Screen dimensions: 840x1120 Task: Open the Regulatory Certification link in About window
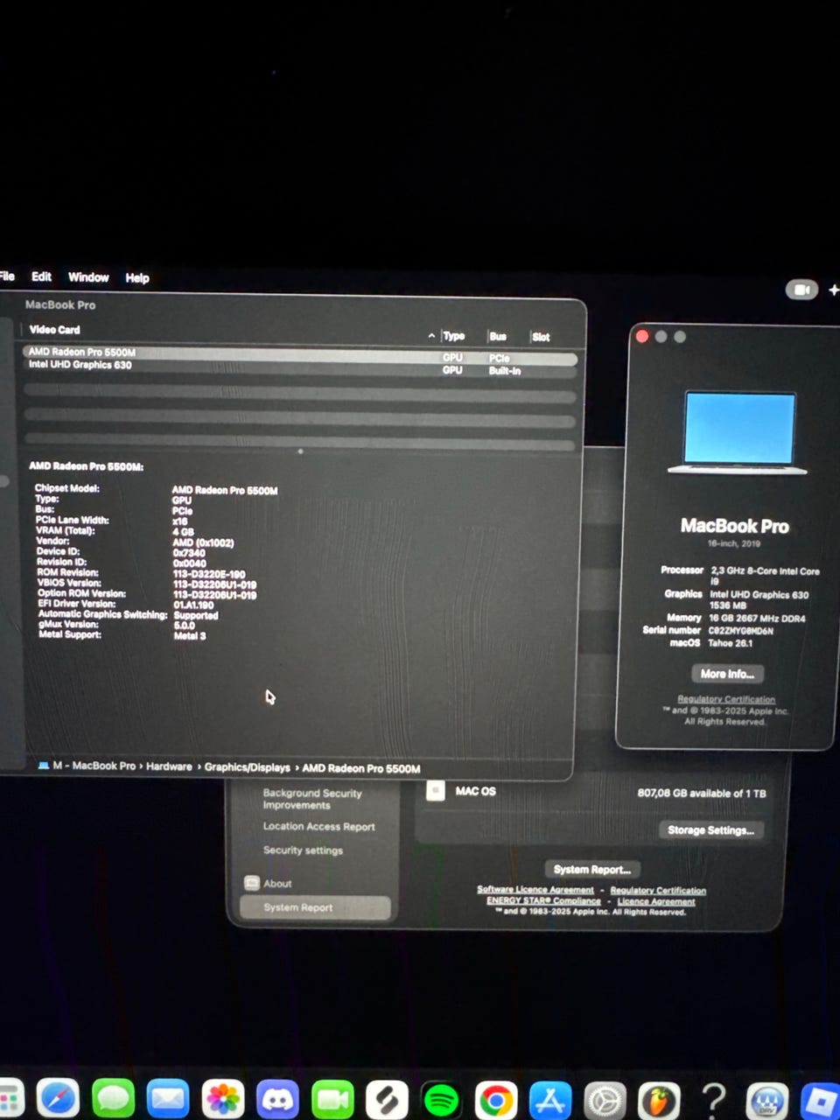coord(725,699)
